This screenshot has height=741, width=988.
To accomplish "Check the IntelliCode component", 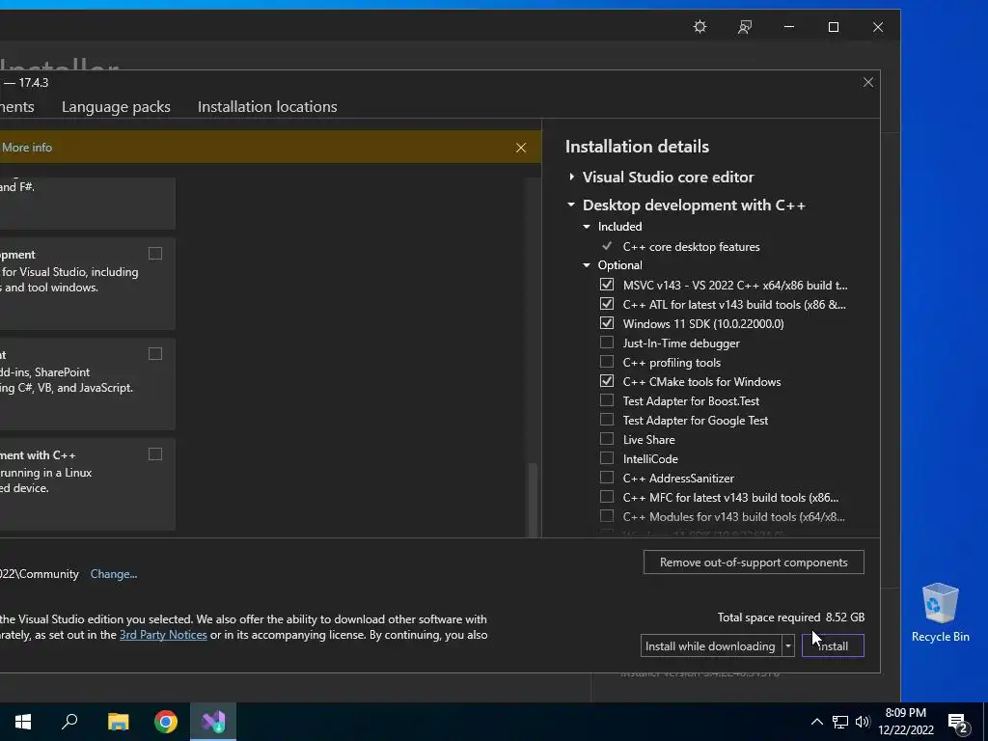I will pyautogui.click(x=607, y=458).
